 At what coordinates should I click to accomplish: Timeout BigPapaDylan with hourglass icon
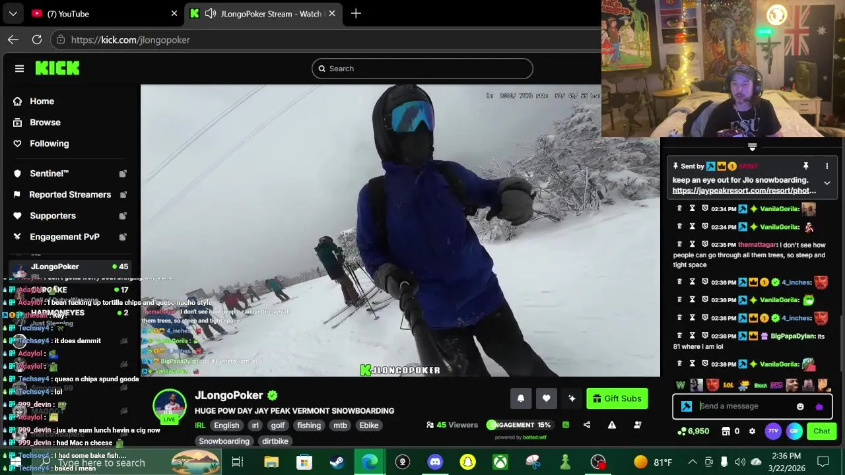(693, 336)
